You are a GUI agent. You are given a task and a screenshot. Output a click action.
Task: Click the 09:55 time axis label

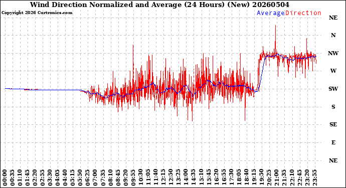pyautogui.click(x=133, y=178)
